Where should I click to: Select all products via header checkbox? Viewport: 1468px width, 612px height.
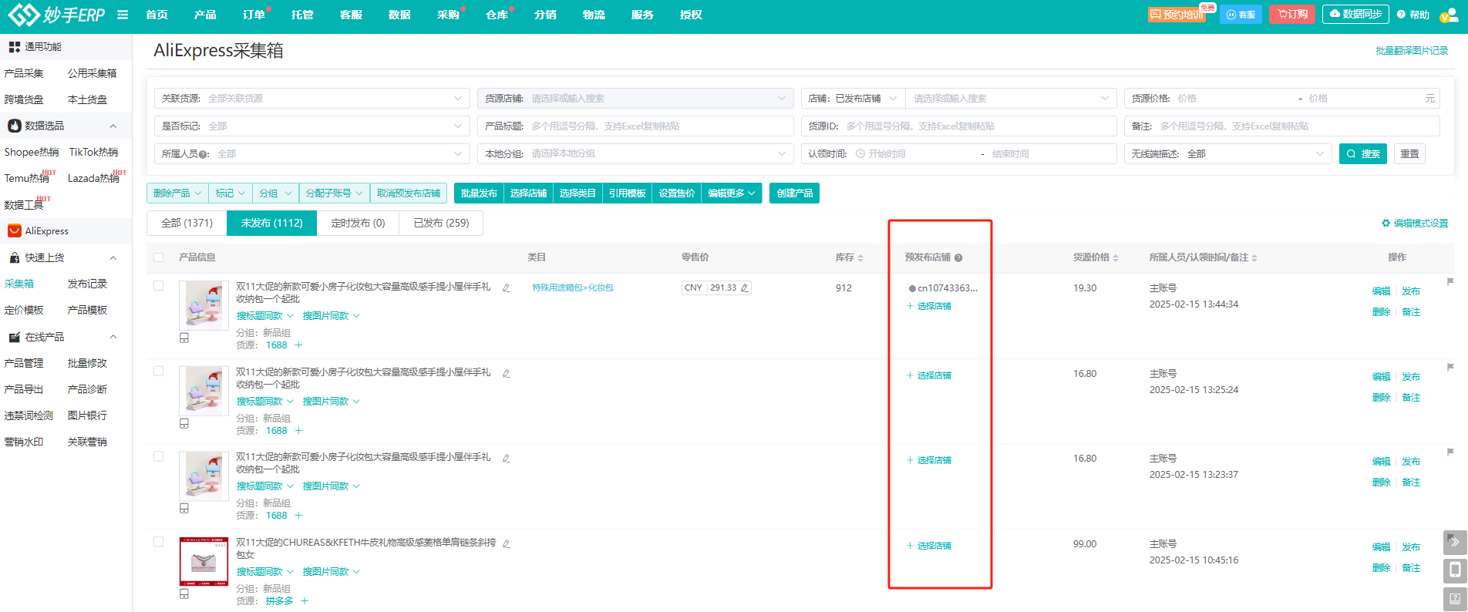point(158,257)
